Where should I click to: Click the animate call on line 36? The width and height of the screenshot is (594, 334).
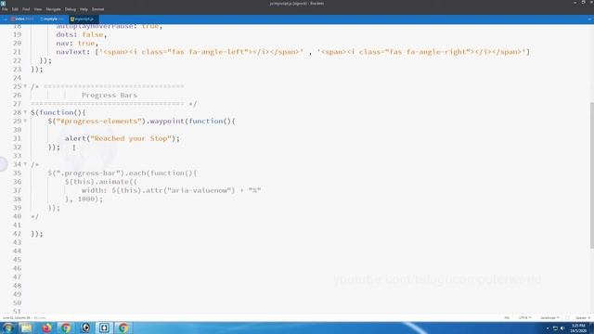(x=113, y=182)
